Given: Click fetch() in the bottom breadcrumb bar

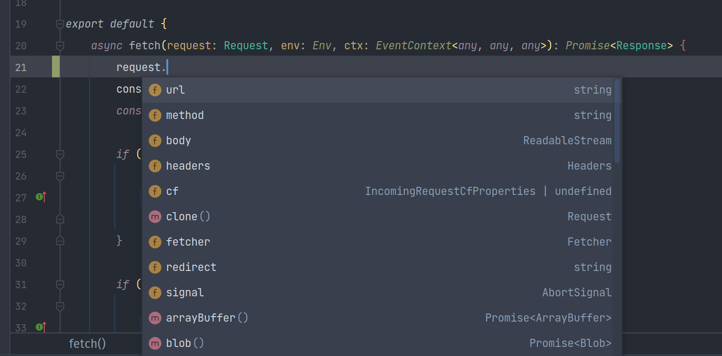Looking at the screenshot, I should (x=87, y=344).
